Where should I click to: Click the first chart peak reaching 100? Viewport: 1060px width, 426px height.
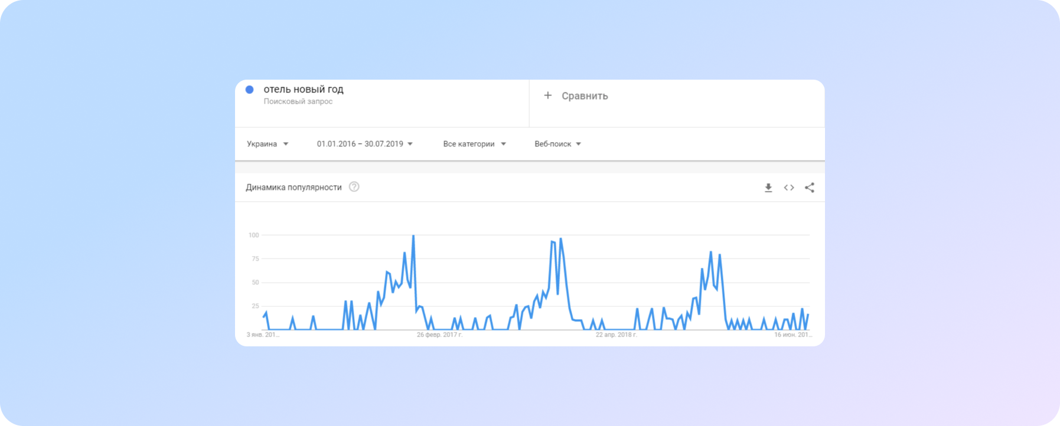click(x=413, y=236)
